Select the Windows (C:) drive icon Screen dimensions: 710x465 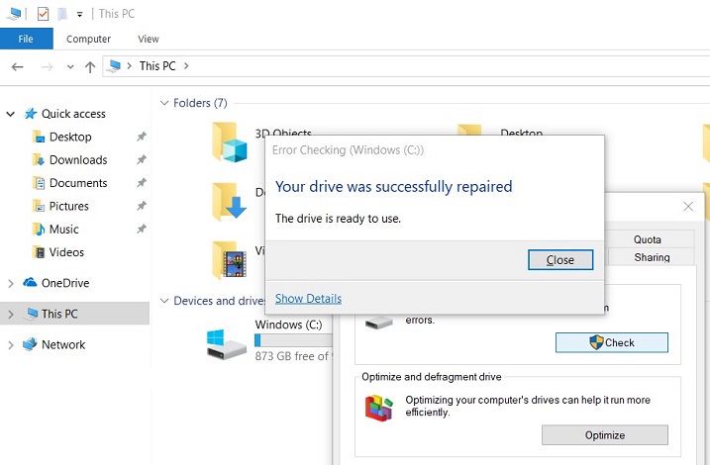226,344
